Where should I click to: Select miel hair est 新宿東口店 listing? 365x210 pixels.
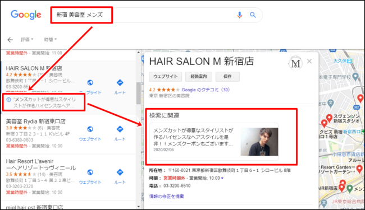[x=34, y=207]
